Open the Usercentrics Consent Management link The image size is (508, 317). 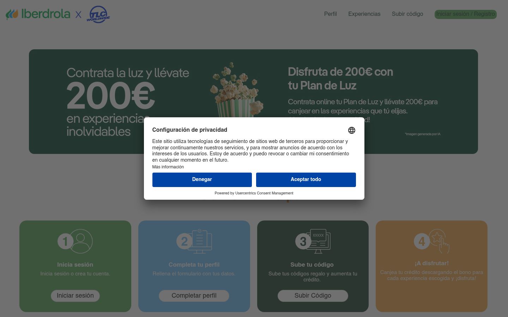264,193
